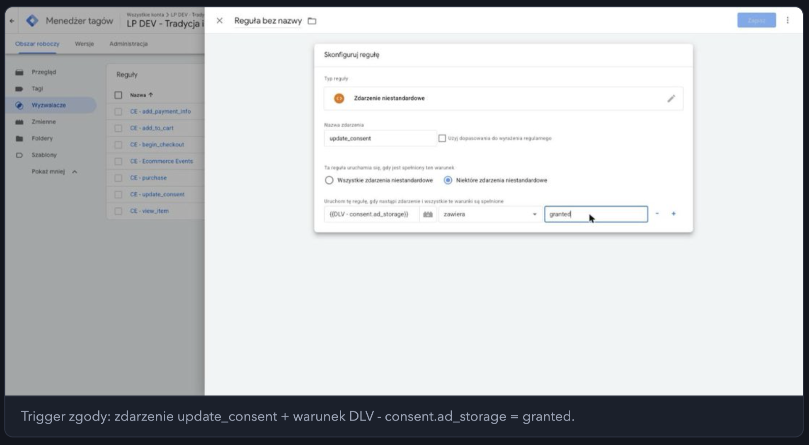Click the Nazwa zdarzenia field with update_consent

coord(380,138)
